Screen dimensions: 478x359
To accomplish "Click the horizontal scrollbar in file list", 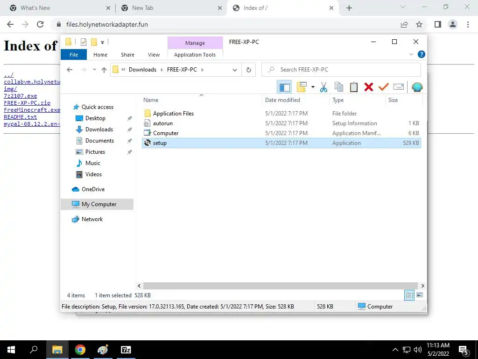I will click(281, 286).
